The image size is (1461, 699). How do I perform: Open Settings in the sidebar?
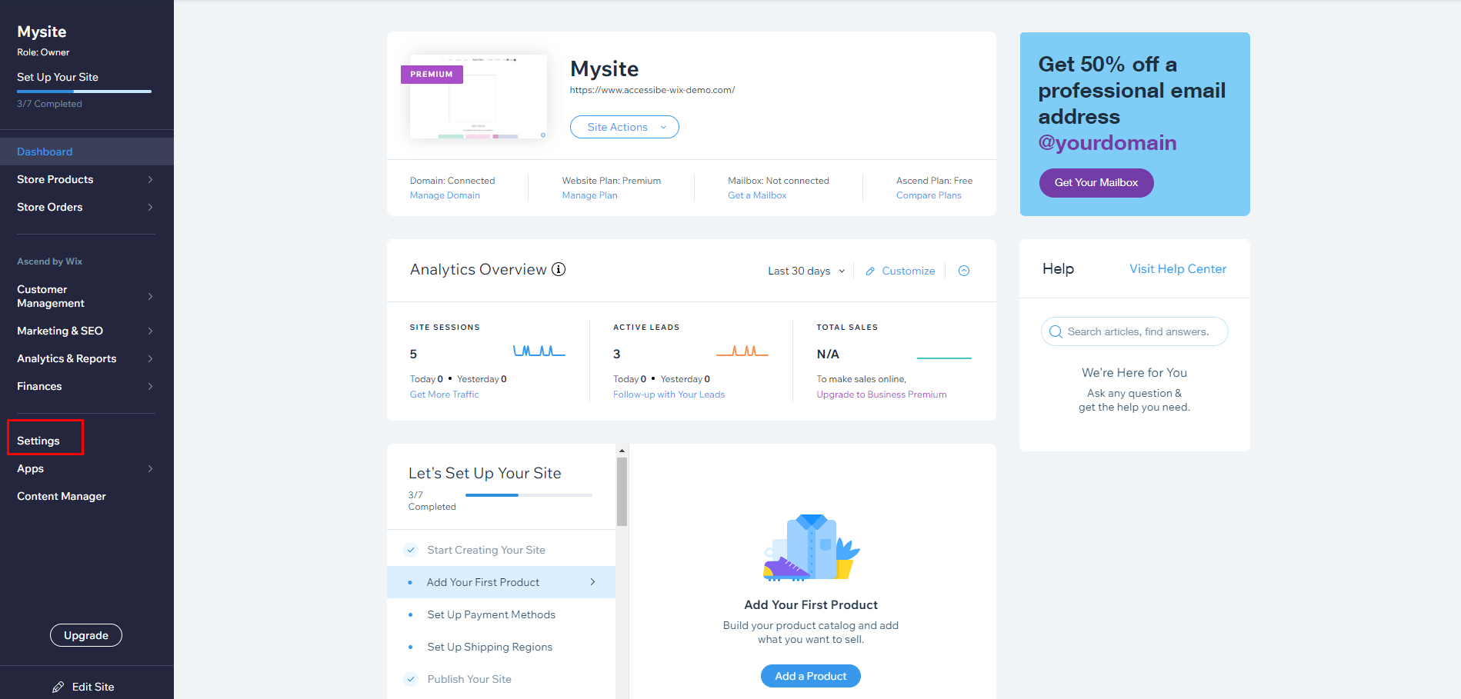(x=38, y=441)
